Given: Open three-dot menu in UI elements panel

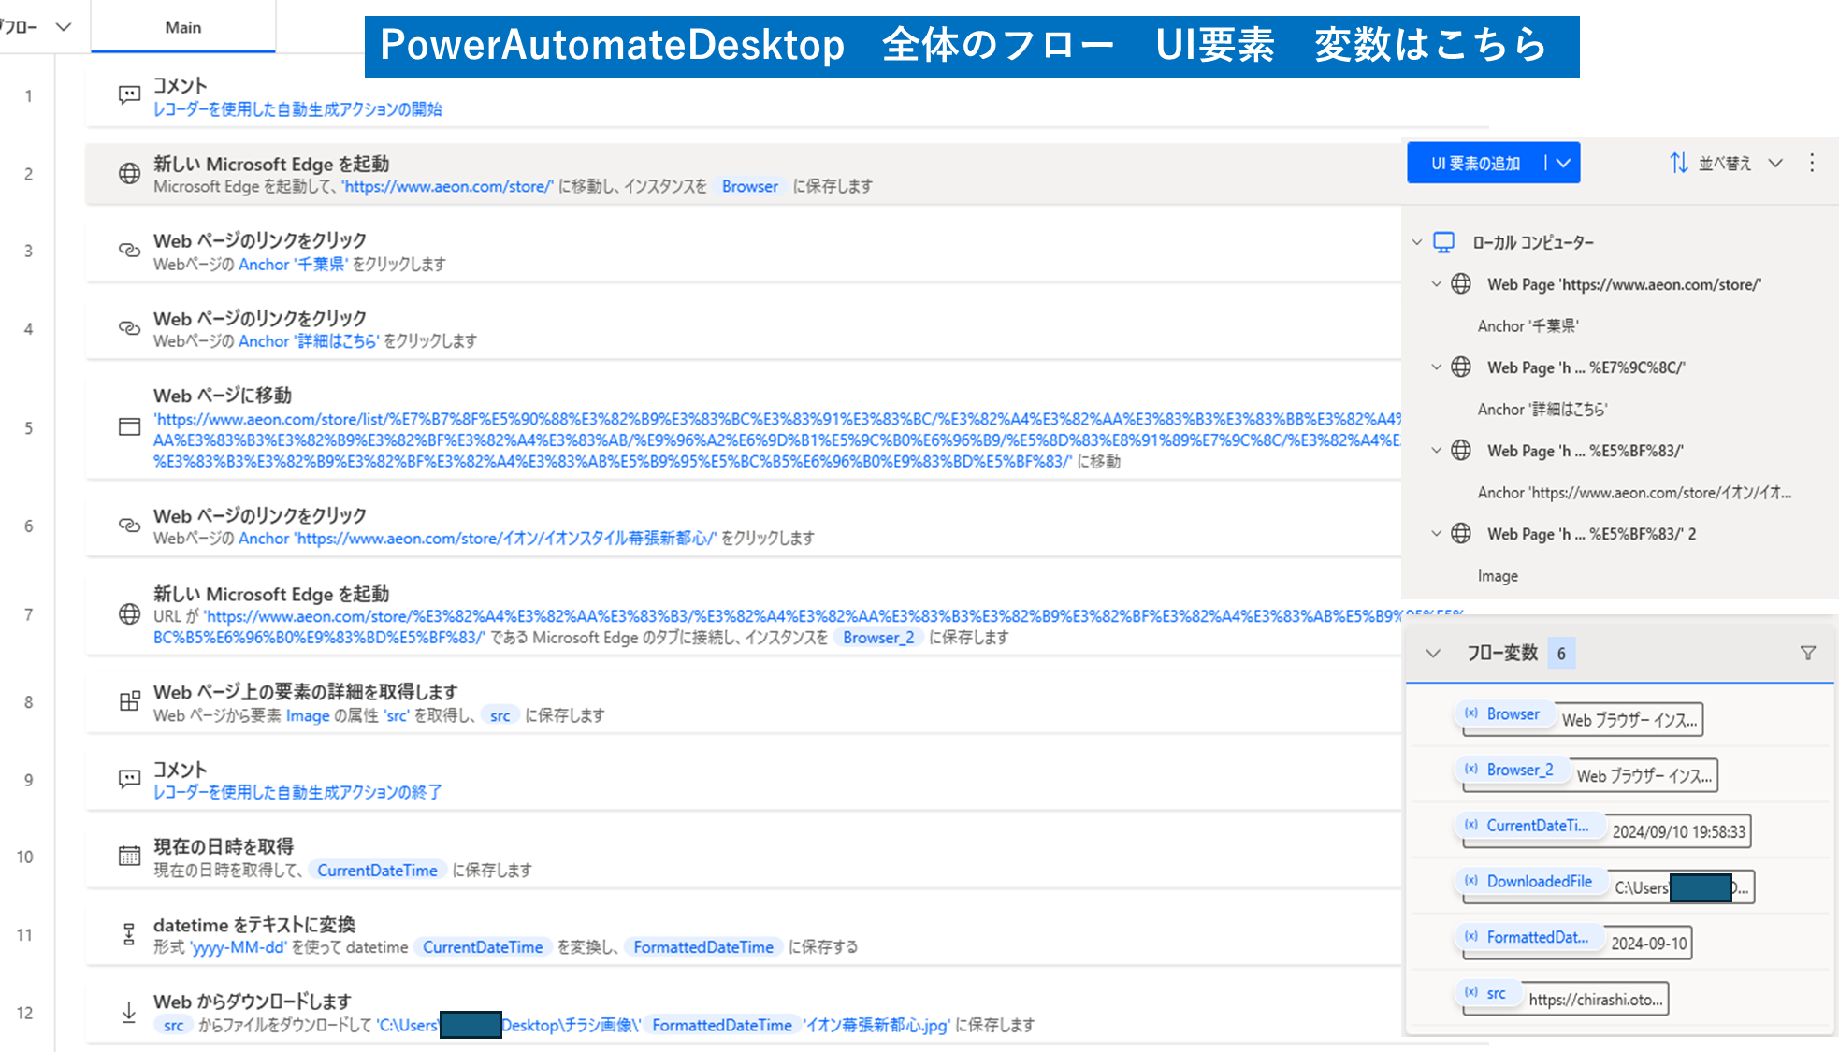Looking at the screenshot, I should pos(1812,163).
